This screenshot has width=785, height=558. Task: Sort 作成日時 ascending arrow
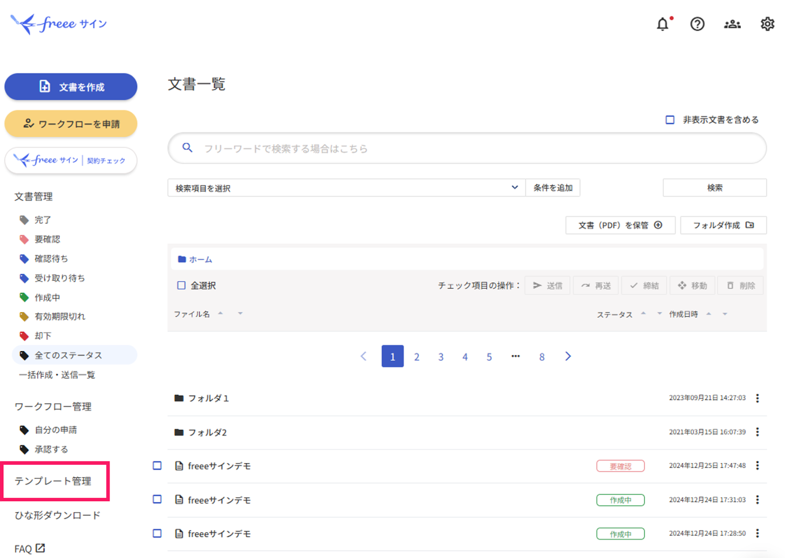708,313
